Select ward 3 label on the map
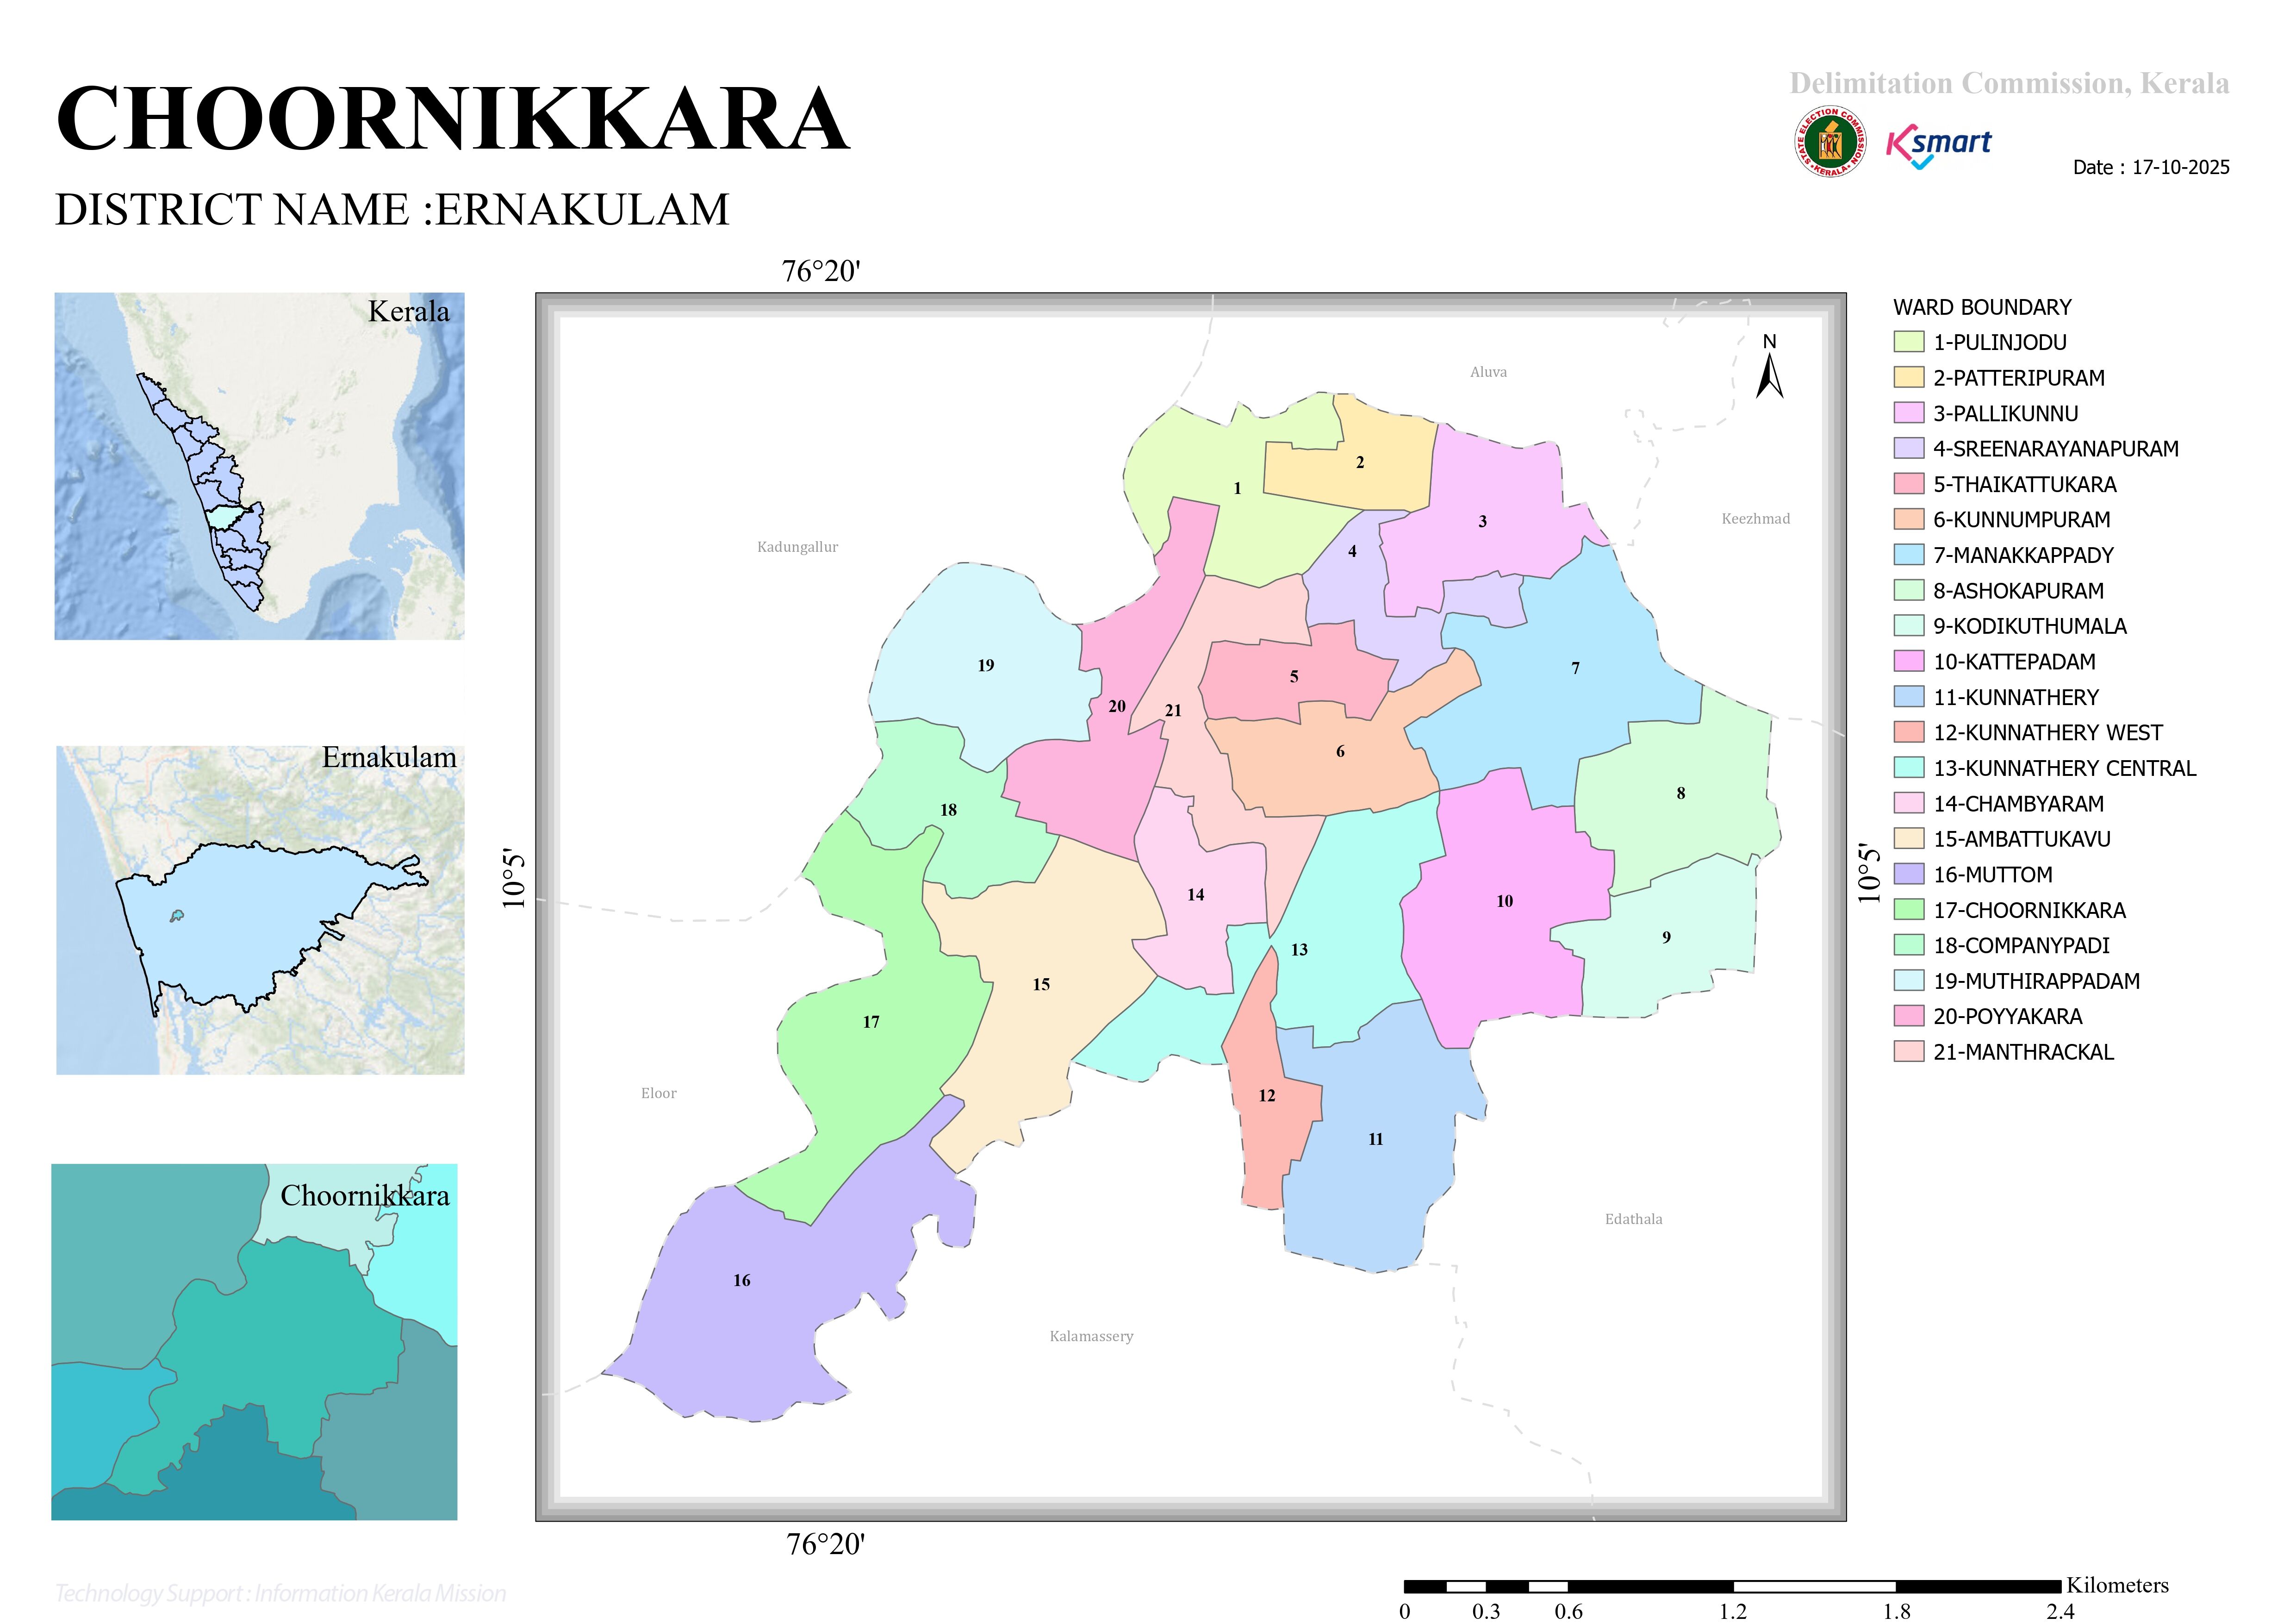Viewport: 2296px width, 1624px height. [x=1483, y=521]
